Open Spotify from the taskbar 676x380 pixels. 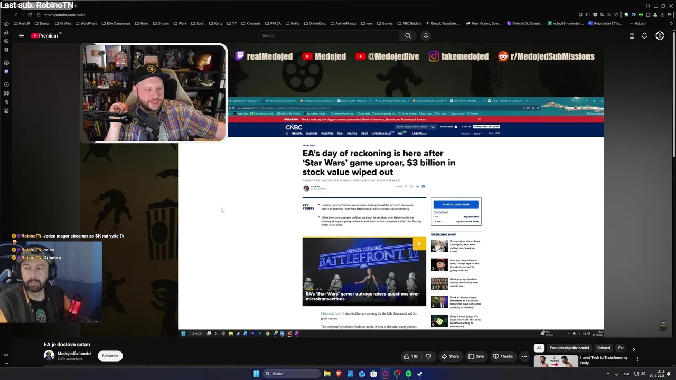(408, 374)
